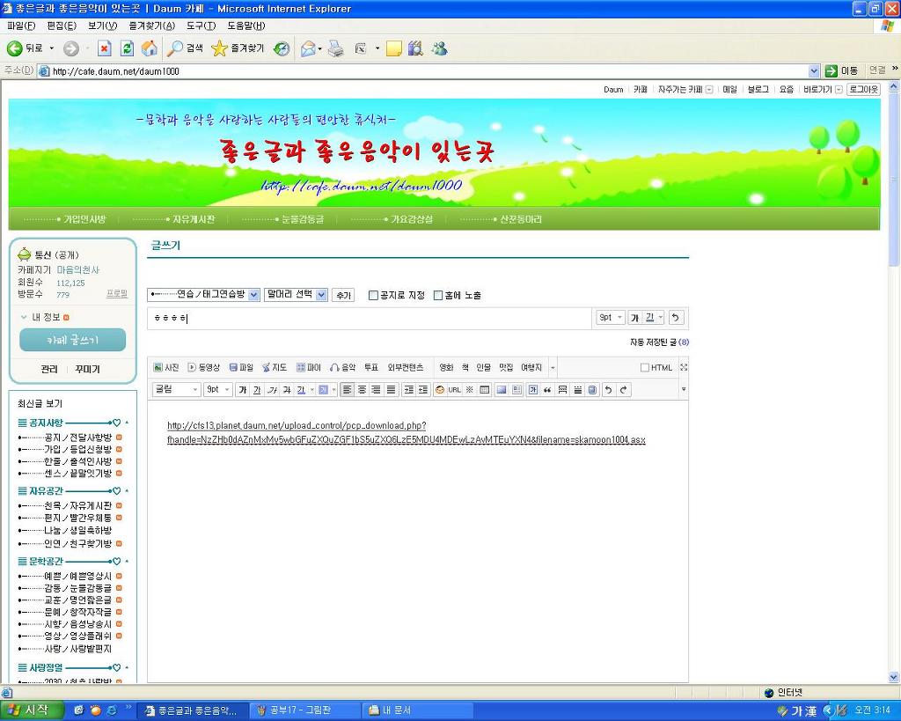Align text center in editor
The width and height of the screenshot is (901, 721).
[x=362, y=390]
